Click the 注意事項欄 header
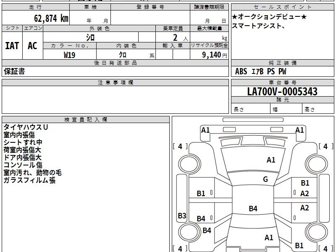This screenshot has height=252, width=336. [115, 82]
